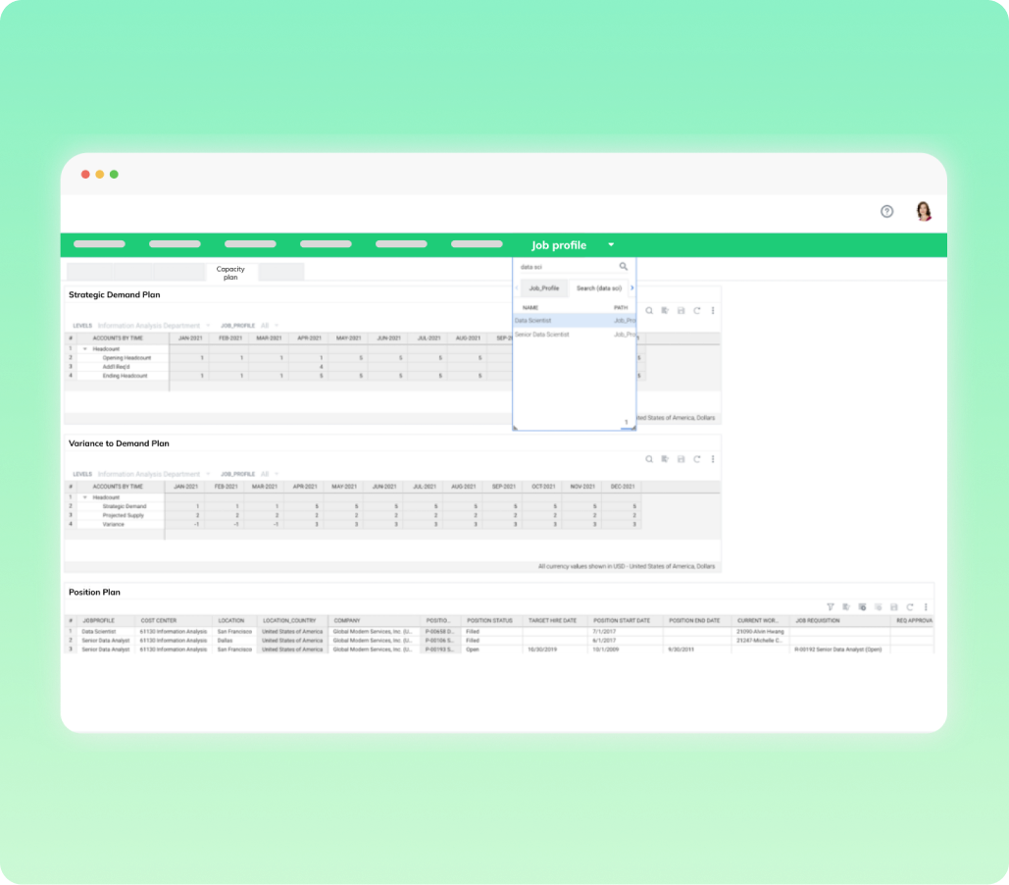Image resolution: width=1009 pixels, height=885 pixels.
Task: Click search icon in Strategic Demand Plan toolbar
Action: (x=649, y=310)
